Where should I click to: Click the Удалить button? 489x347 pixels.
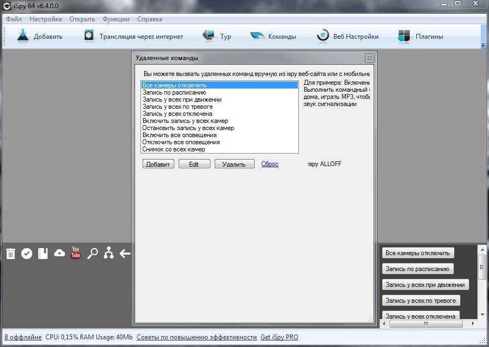[234, 164]
